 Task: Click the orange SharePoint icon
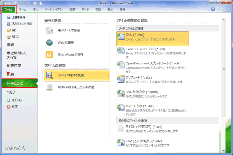[49, 55]
